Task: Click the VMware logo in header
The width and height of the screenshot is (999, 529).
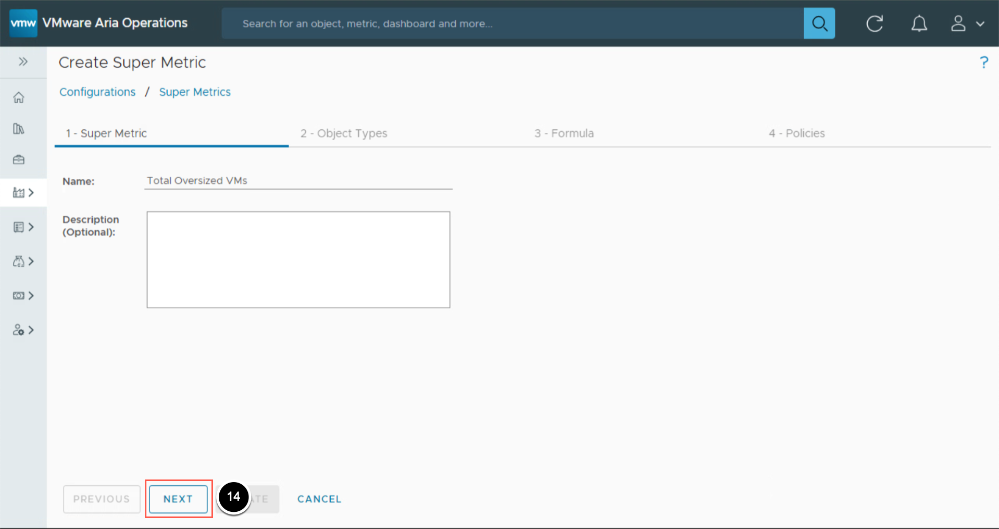Action: (x=23, y=23)
